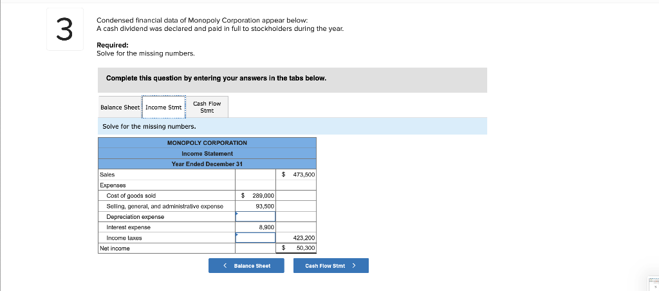Click the Net income label
This screenshot has height=291, width=659.
coord(115,248)
